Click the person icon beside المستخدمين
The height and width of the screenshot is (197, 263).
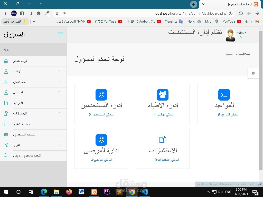(6, 82)
